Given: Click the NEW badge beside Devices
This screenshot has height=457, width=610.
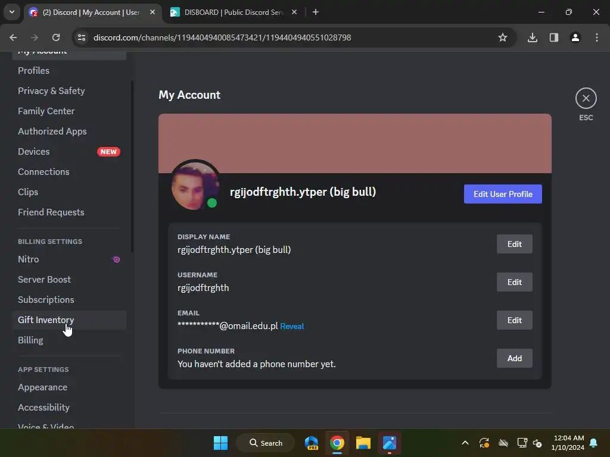Looking at the screenshot, I should coord(108,152).
